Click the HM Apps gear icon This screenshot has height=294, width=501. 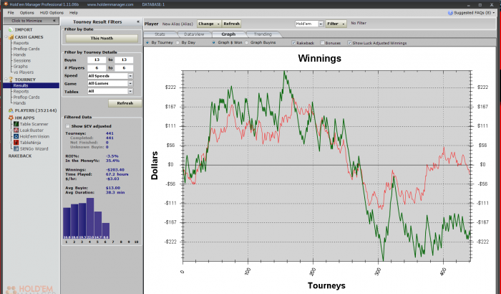tap(11, 118)
